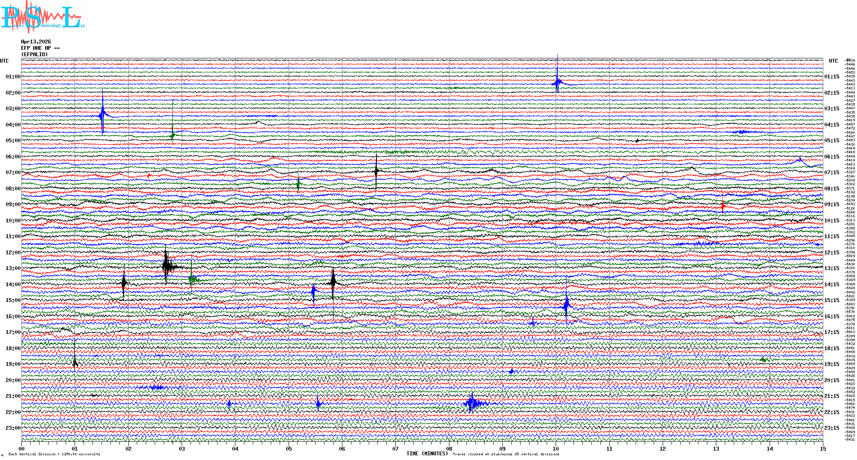Click blue event burst near 21:15 row
The height and width of the screenshot is (460, 857).
click(x=472, y=403)
